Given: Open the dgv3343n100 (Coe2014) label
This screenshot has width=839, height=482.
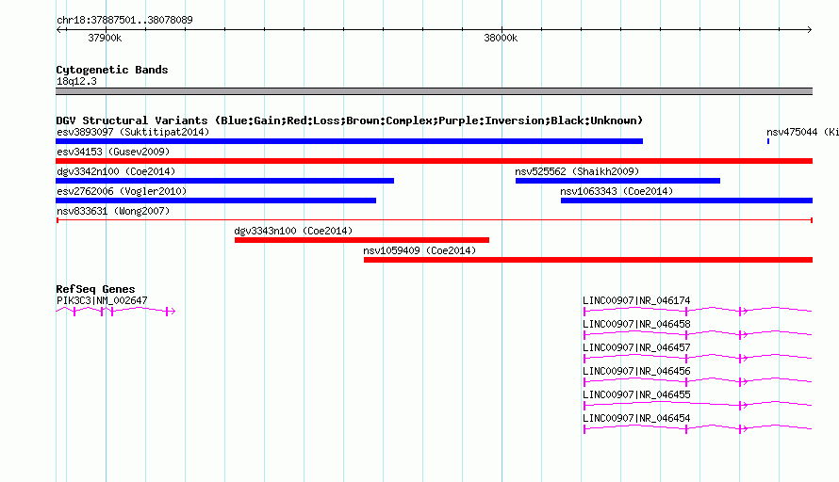Looking at the screenshot, I should (293, 231).
